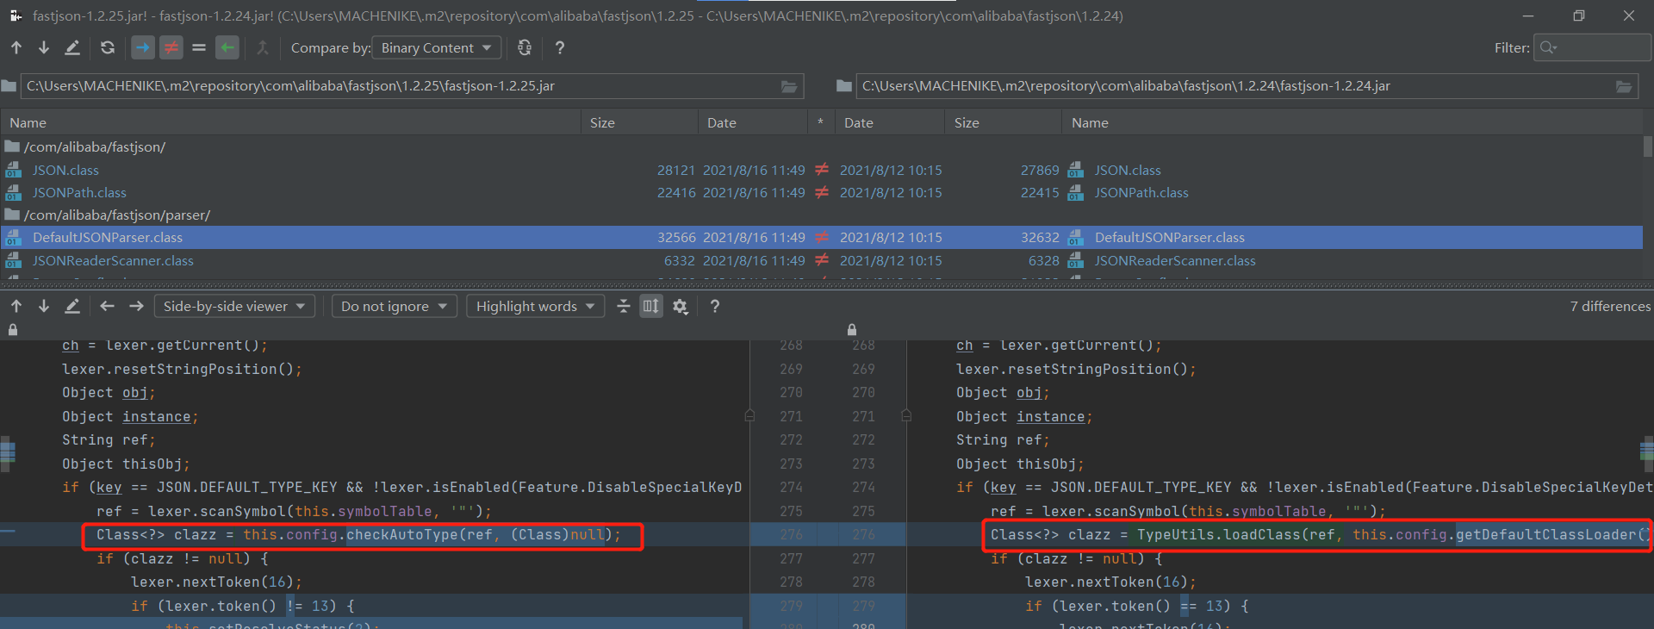
Task: Compare previous file with left arrow
Action: click(x=107, y=306)
